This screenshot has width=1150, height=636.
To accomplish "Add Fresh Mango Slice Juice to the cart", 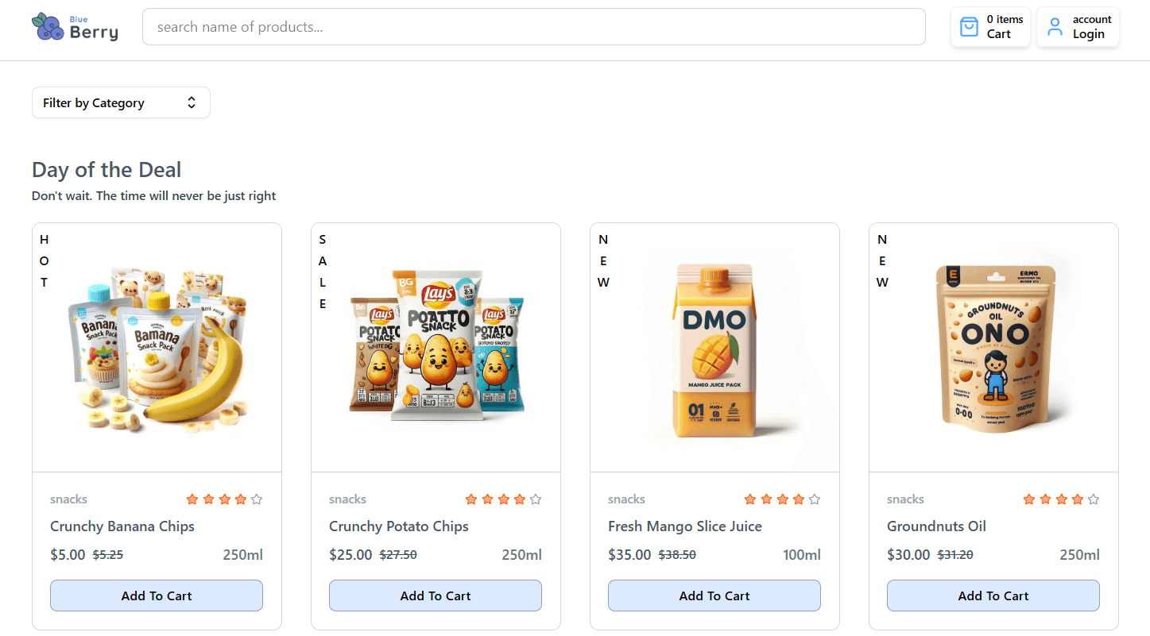I will pyautogui.click(x=714, y=596).
